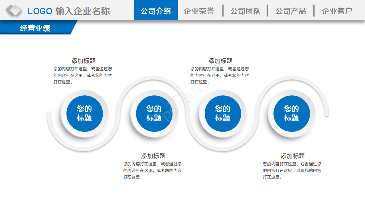Switch to the 企业荣誉 tab
Image resolution: width=365 pixels, height=205 pixels.
[x=199, y=11]
